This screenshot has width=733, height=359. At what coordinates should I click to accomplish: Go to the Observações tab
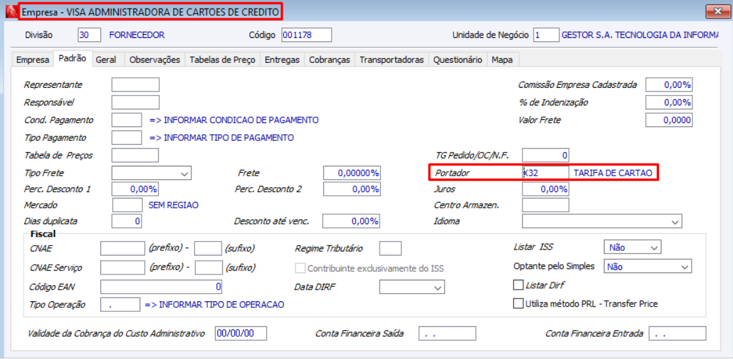tap(155, 60)
